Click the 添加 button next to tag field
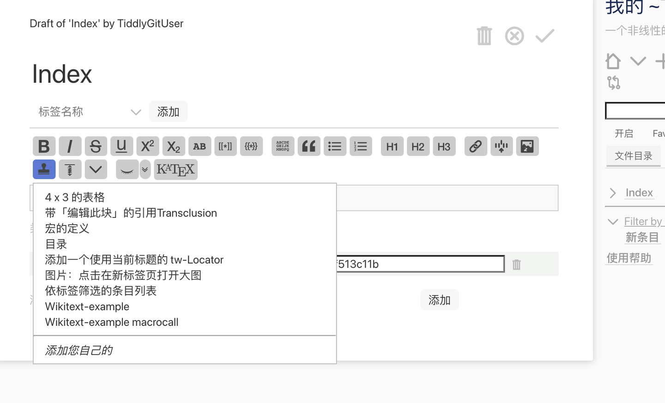 (168, 111)
